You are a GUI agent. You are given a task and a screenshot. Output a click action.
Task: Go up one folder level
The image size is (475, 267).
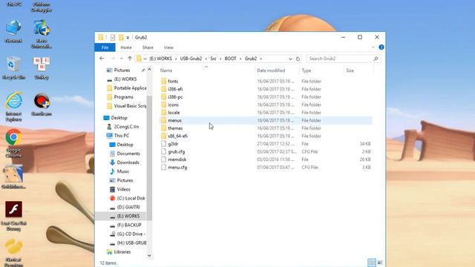click(x=130, y=59)
